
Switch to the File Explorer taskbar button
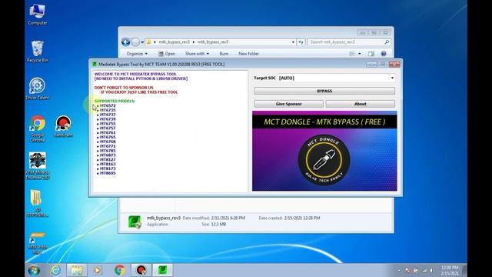tap(77, 270)
